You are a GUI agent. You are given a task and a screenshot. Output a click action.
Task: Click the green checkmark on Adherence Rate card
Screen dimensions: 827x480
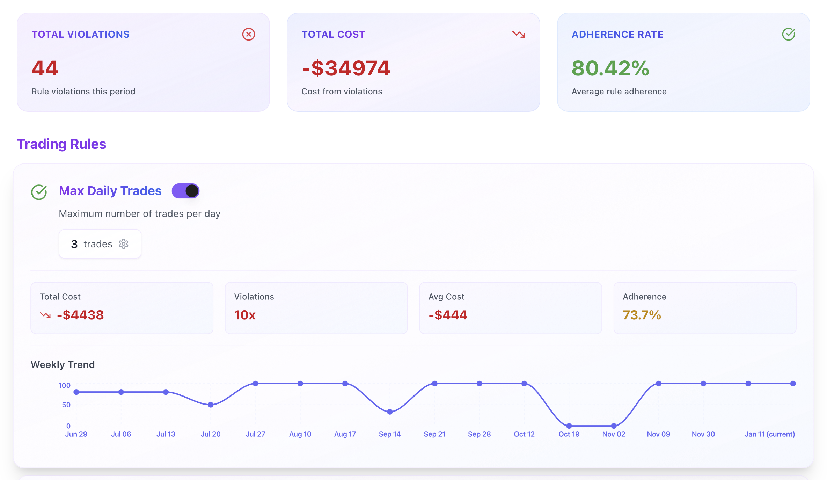pos(789,34)
